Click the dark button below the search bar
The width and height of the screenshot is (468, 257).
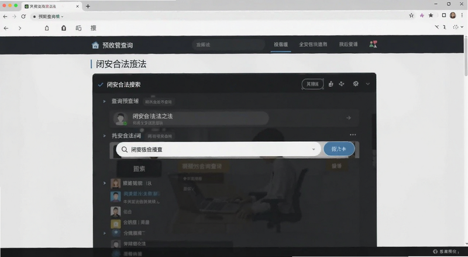tap(139, 169)
